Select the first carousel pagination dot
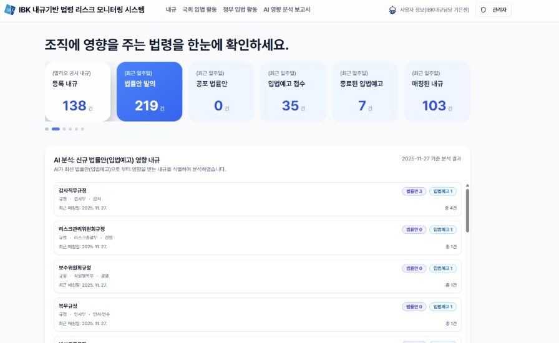The height and width of the screenshot is (343, 559). (x=47, y=129)
